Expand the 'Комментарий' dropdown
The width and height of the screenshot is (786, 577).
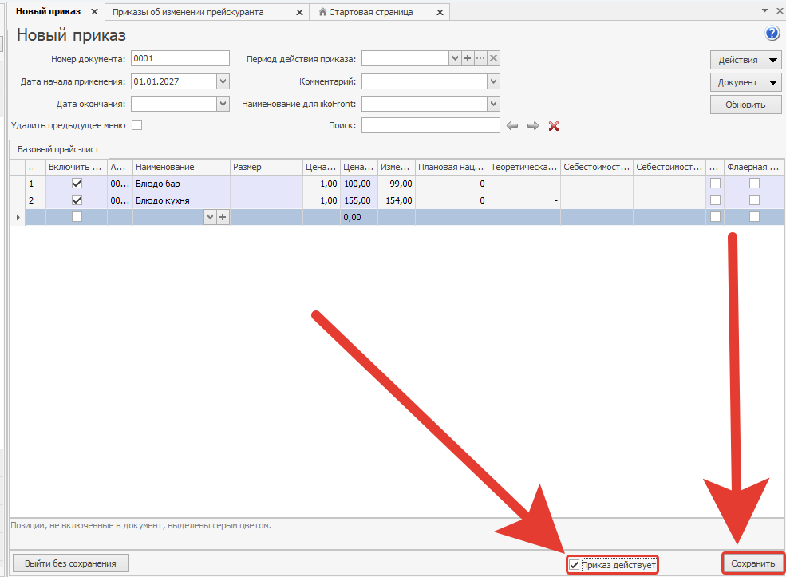click(x=493, y=81)
